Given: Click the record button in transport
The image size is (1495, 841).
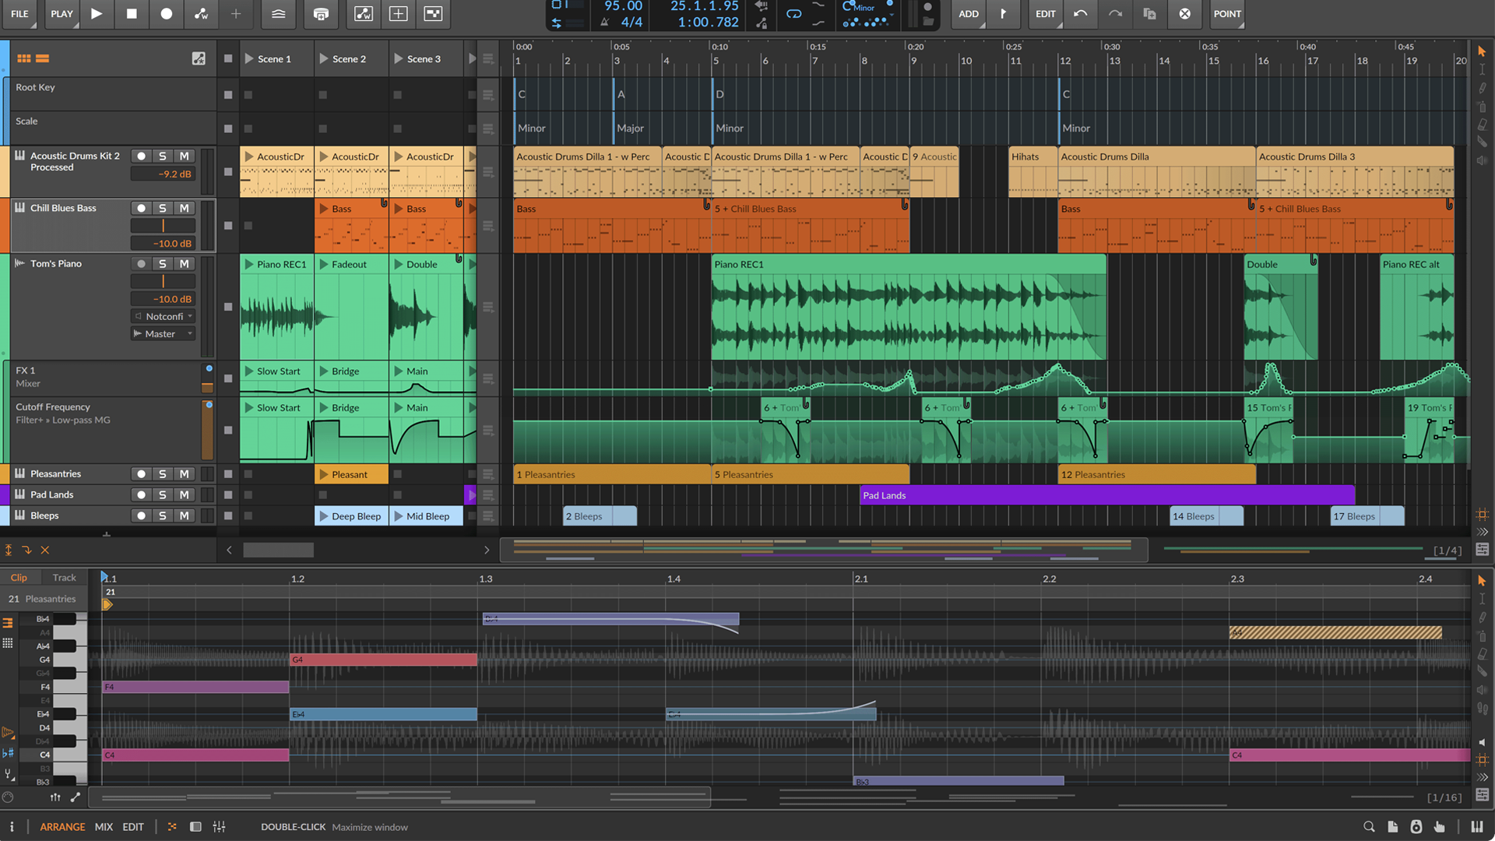Looking at the screenshot, I should 166,13.
